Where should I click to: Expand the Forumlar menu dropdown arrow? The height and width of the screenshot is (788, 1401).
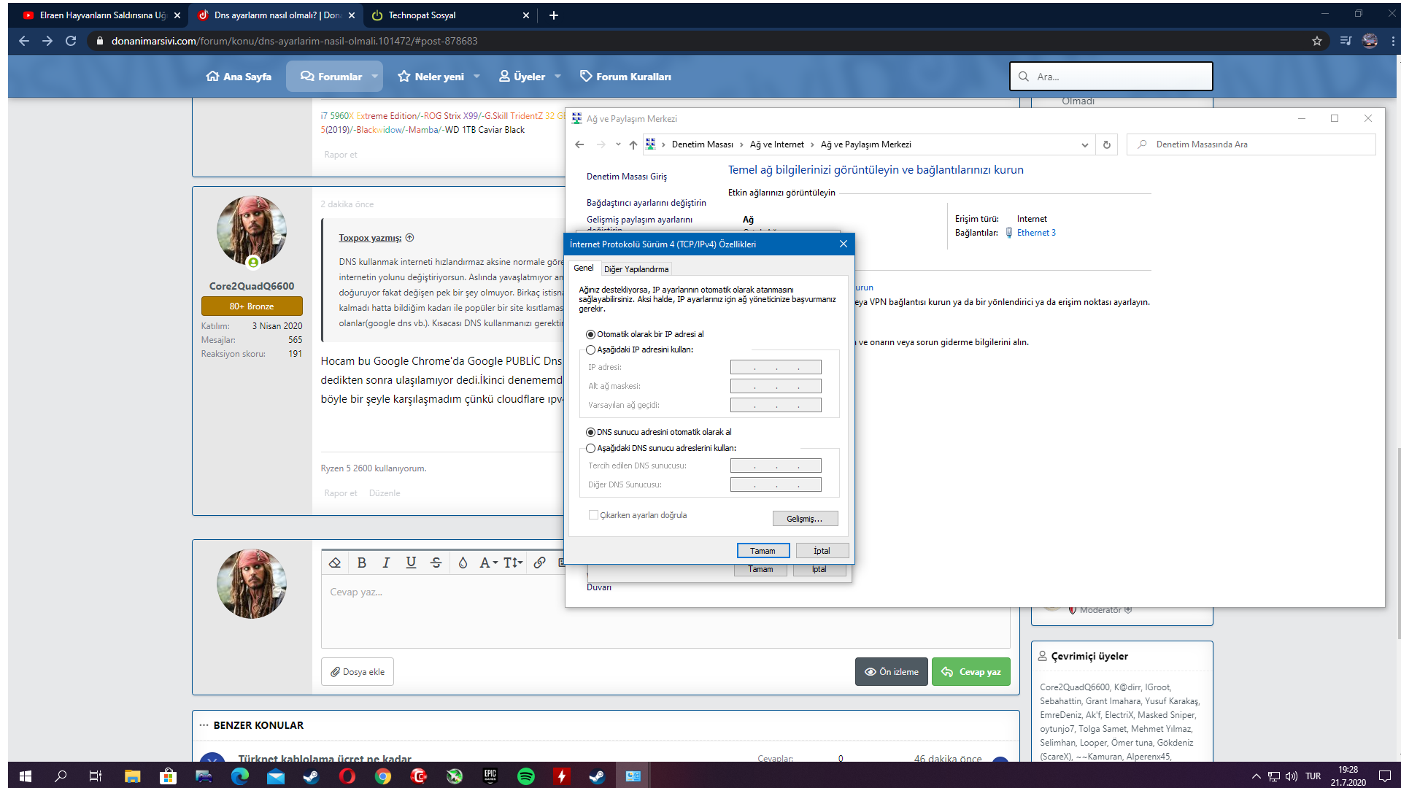[375, 76]
